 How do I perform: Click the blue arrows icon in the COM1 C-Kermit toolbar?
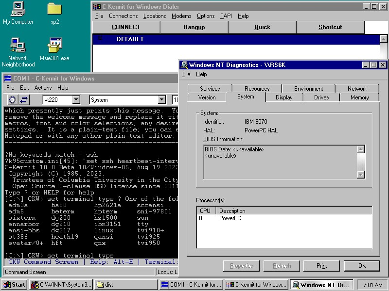[24, 100]
